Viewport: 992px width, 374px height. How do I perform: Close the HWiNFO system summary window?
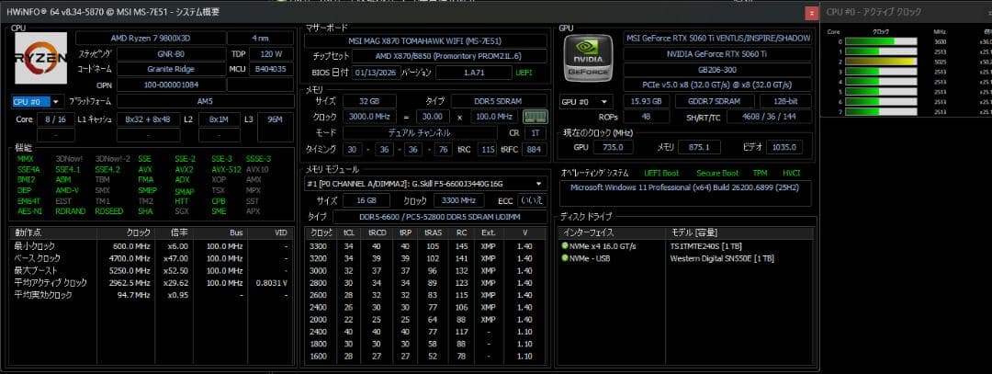pyautogui.click(x=812, y=12)
